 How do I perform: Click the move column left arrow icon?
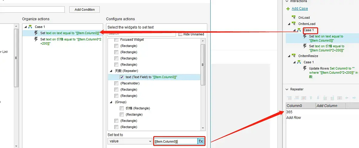347,98
